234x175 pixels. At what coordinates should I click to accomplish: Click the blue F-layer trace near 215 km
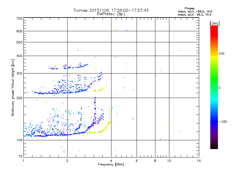60,93
